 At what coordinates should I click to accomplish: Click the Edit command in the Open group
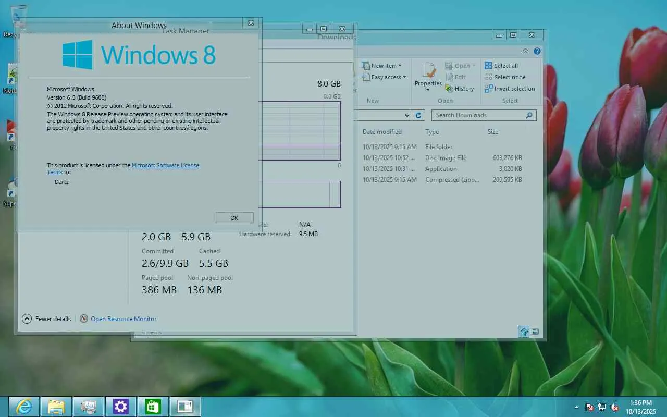(x=455, y=77)
